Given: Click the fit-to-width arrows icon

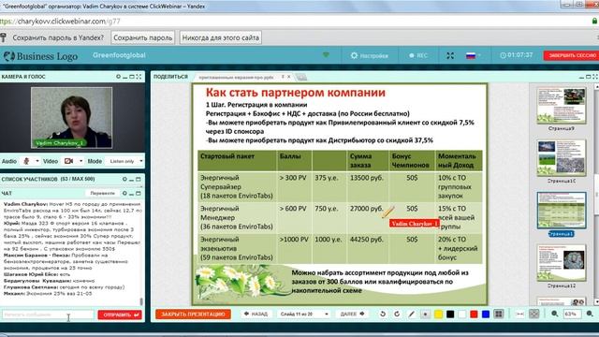Looking at the screenshot, I should pos(520,315).
